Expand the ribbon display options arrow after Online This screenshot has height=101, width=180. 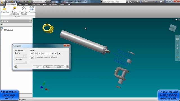tap(70, 4)
